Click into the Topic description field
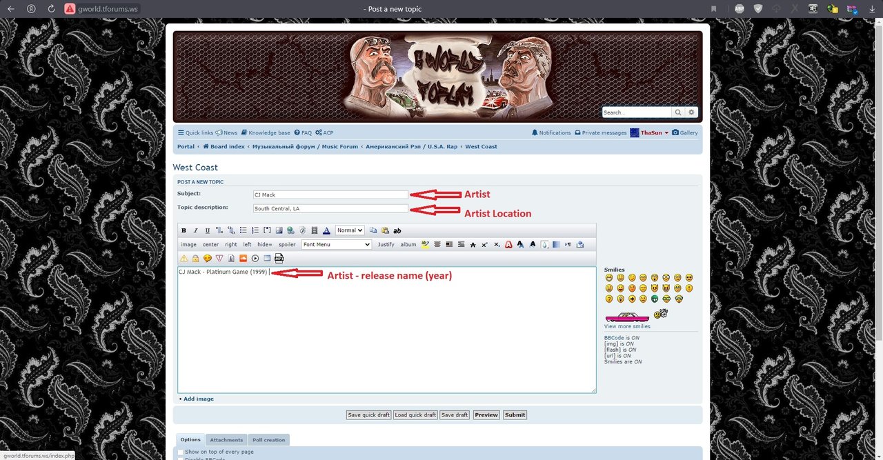The width and height of the screenshot is (883, 460). coord(330,208)
